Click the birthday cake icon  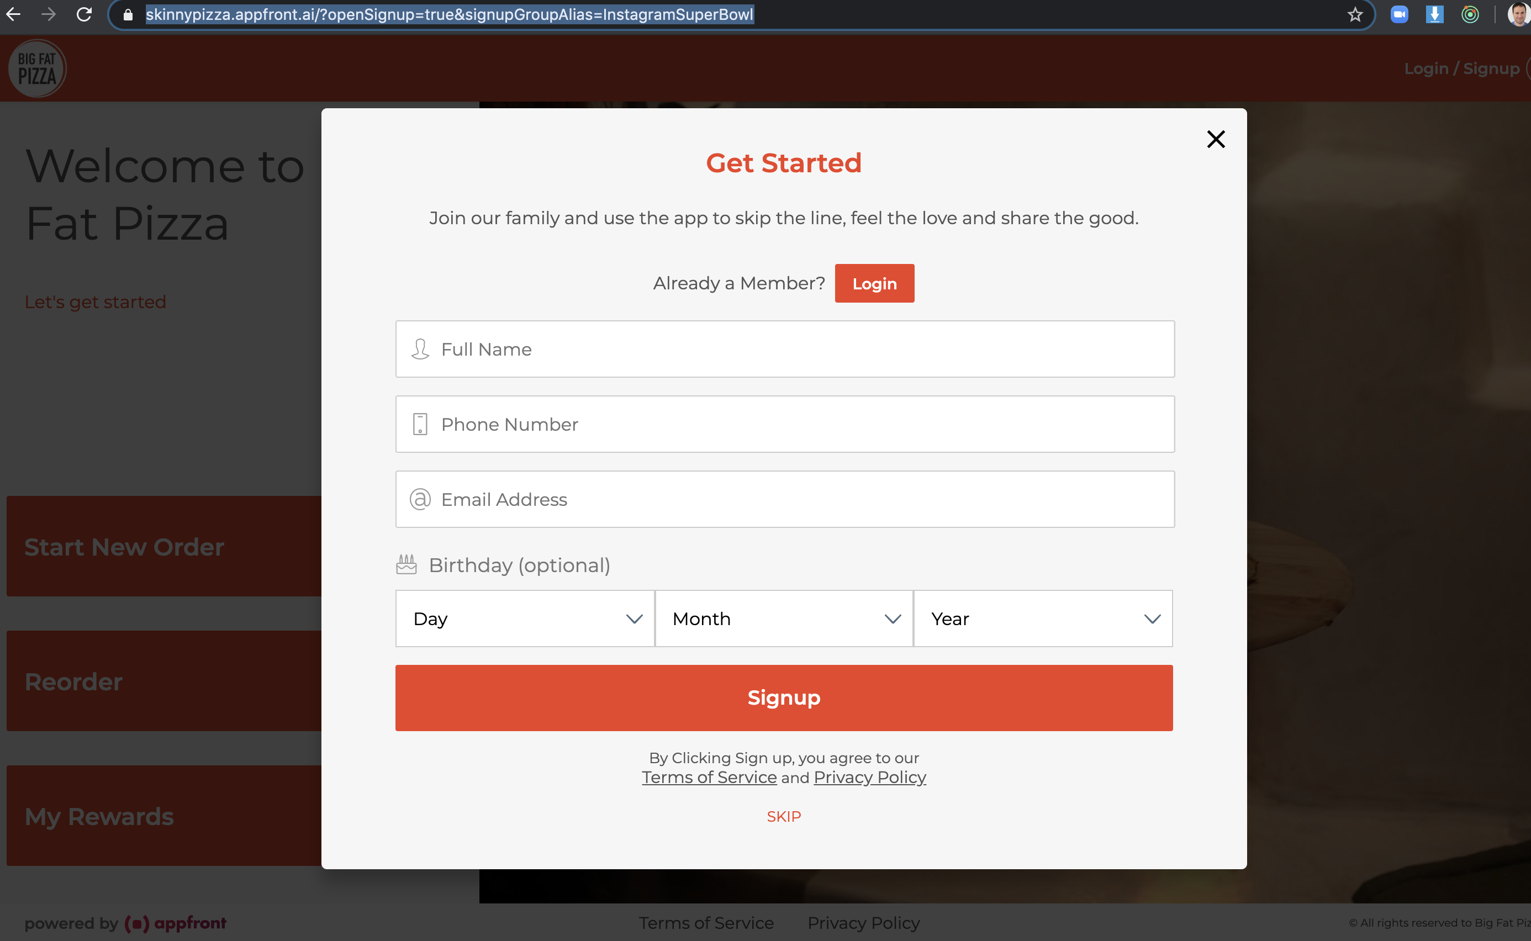point(406,564)
